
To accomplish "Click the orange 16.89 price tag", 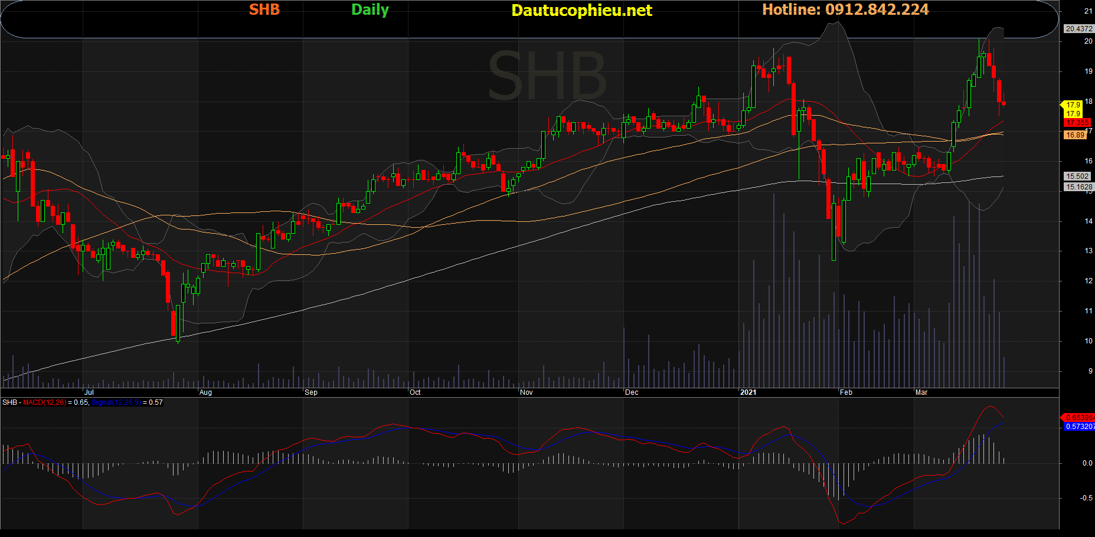I will pos(1075,135).
